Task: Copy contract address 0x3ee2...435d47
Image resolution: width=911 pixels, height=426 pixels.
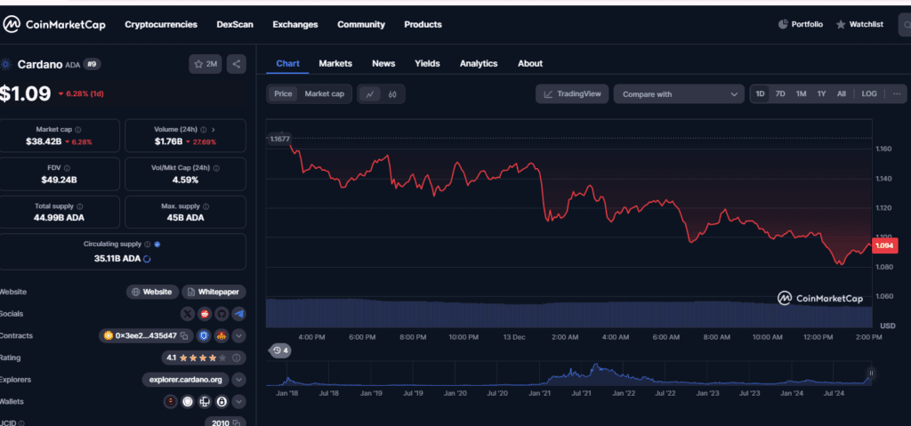Action: coord(183,336)
